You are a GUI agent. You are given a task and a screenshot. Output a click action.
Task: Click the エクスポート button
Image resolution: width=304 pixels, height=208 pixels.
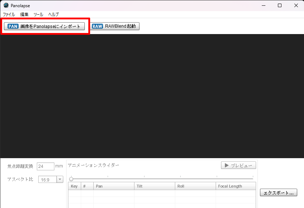(x=278, y=193)
